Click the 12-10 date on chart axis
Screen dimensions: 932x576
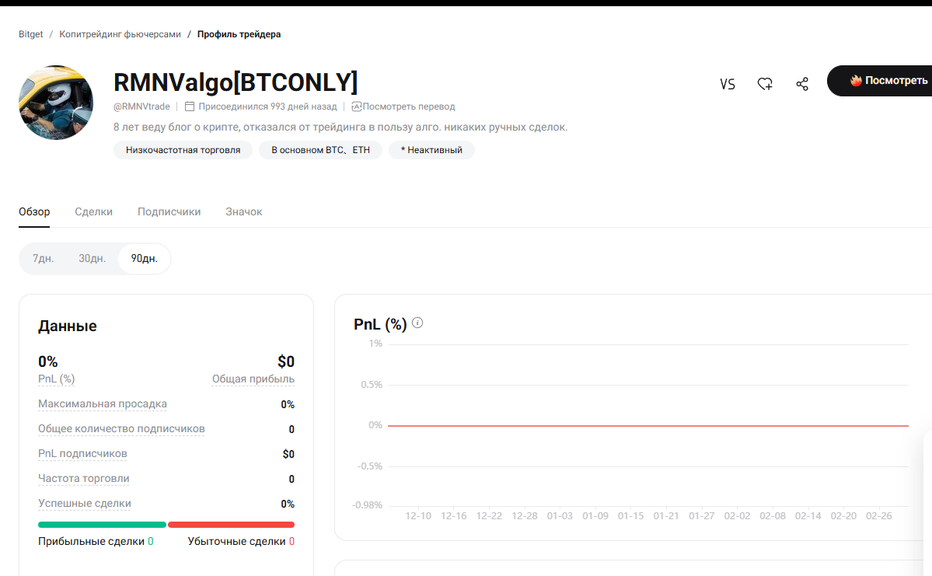(x=418, y=516)
